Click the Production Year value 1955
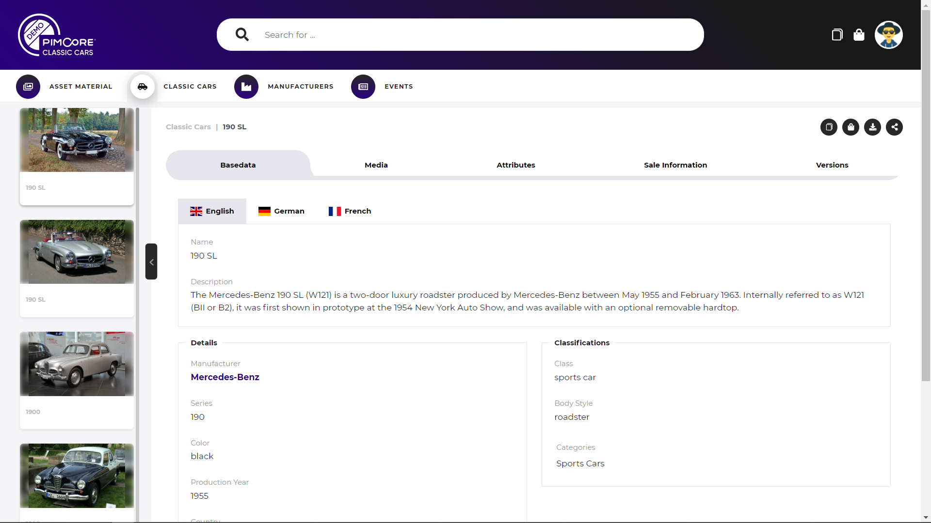 click(199, 496)
